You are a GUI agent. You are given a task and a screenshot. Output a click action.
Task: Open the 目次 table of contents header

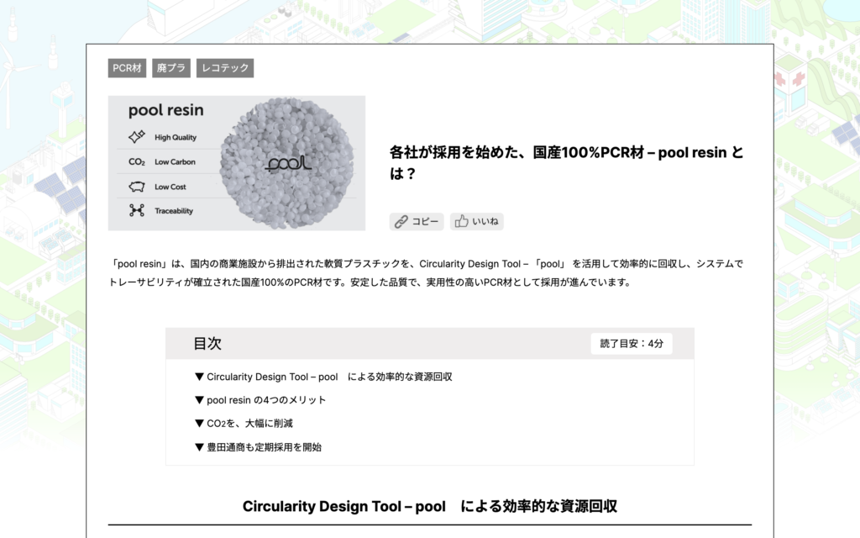pos(206,343)
